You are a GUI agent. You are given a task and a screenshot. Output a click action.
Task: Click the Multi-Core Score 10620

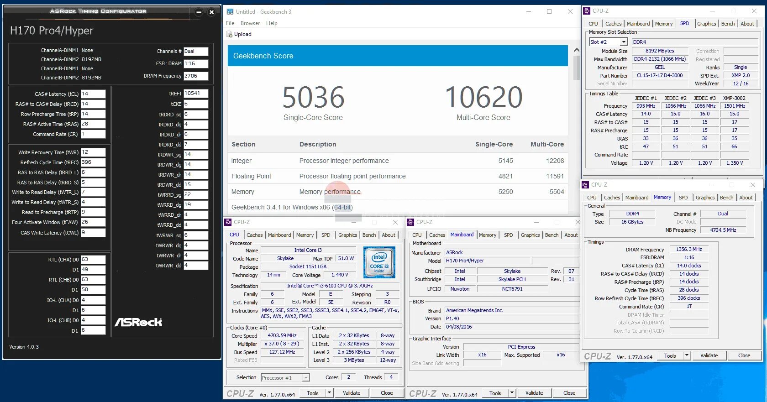(483, 97)
